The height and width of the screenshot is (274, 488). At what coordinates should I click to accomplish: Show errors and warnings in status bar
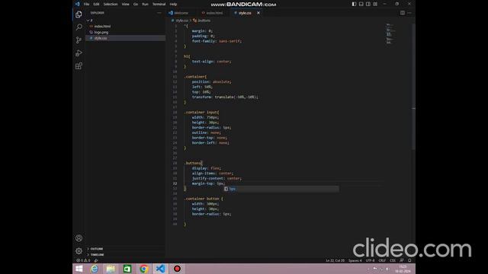click(x=83, y=260)
